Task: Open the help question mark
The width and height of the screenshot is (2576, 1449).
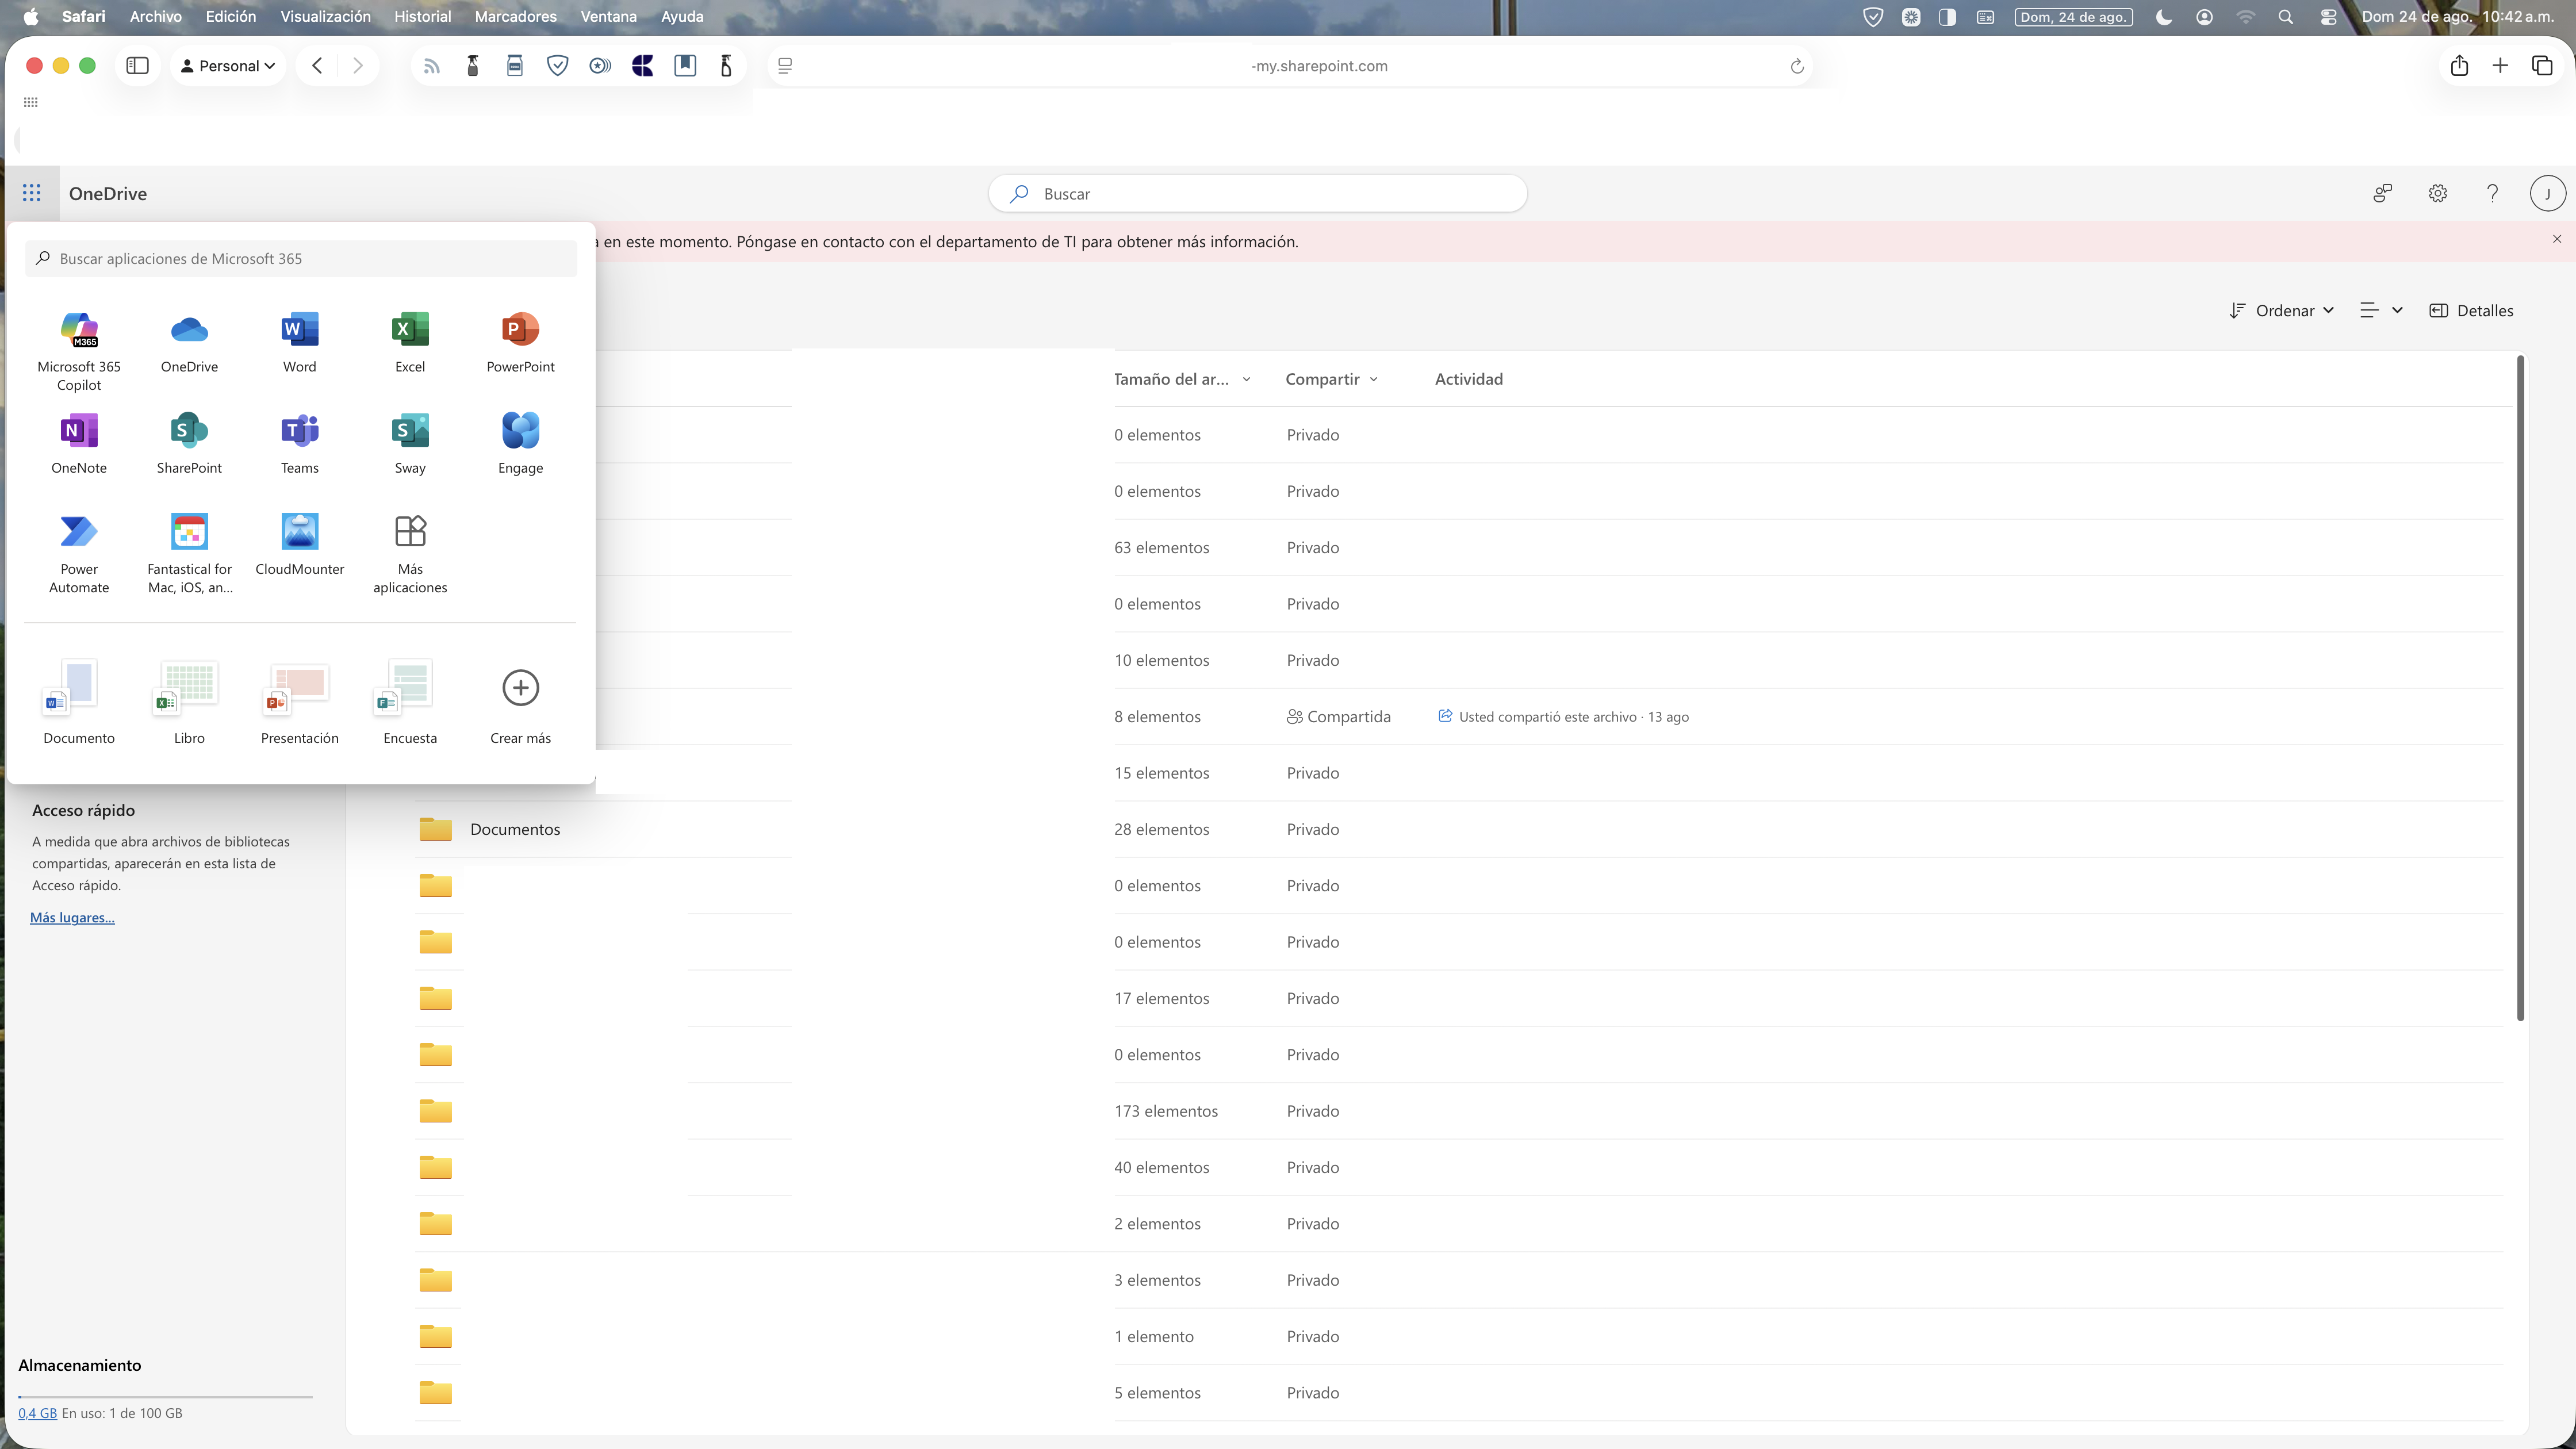Action: tap(2492, 193)
